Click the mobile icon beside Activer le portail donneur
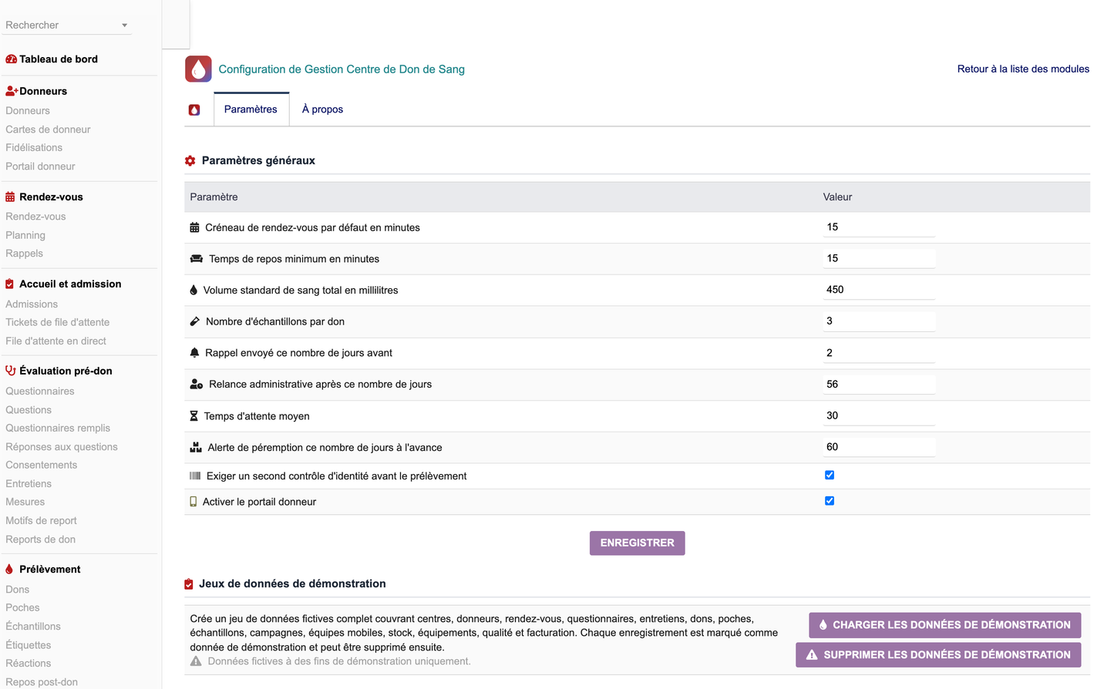 coord(194,502)
